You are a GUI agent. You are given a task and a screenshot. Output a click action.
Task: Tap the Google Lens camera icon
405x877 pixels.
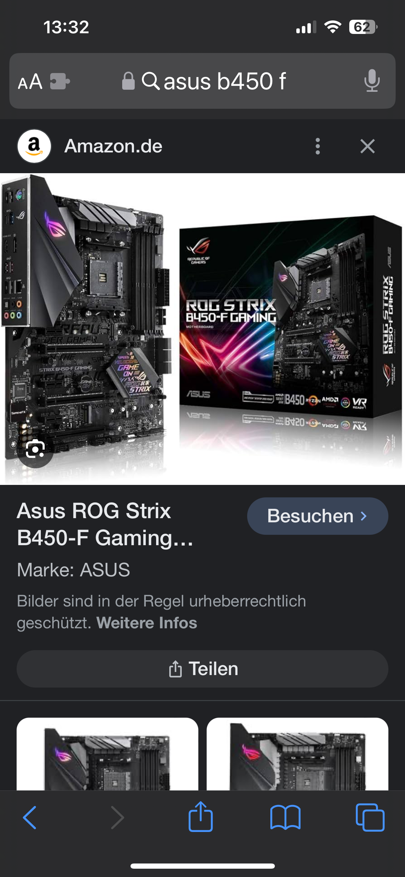tap(35, 449)
